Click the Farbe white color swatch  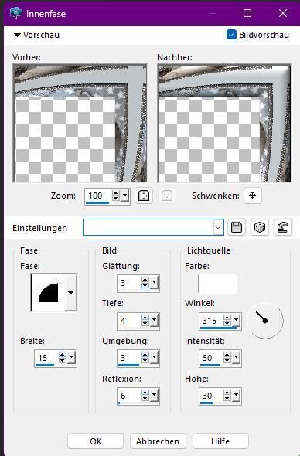point(217,283)
